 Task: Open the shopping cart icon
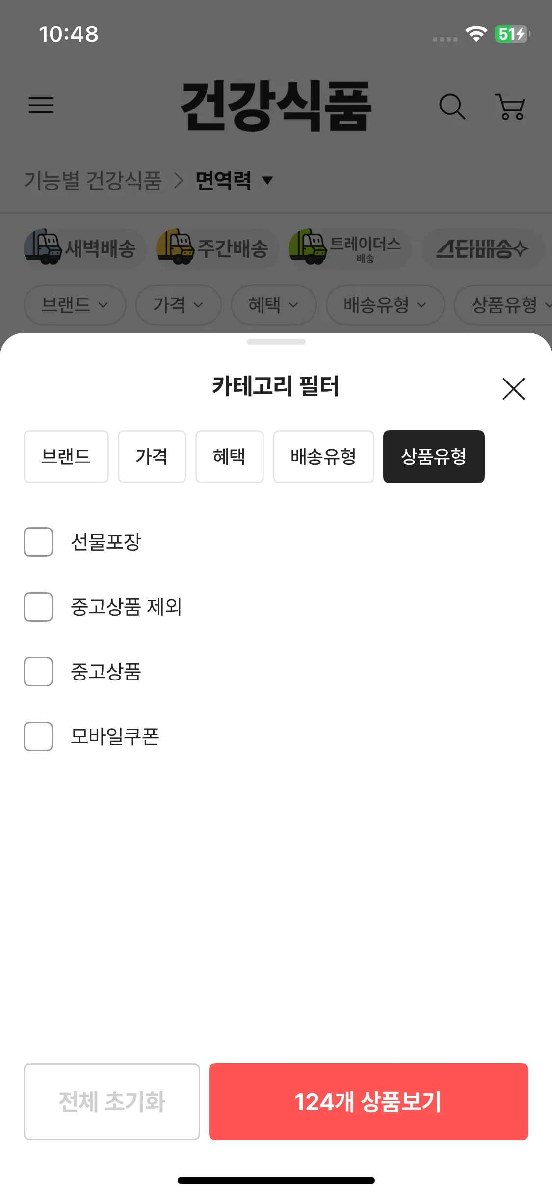coord(511,107)
